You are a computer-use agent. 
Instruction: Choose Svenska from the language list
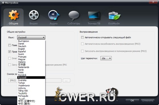point(31,80)
